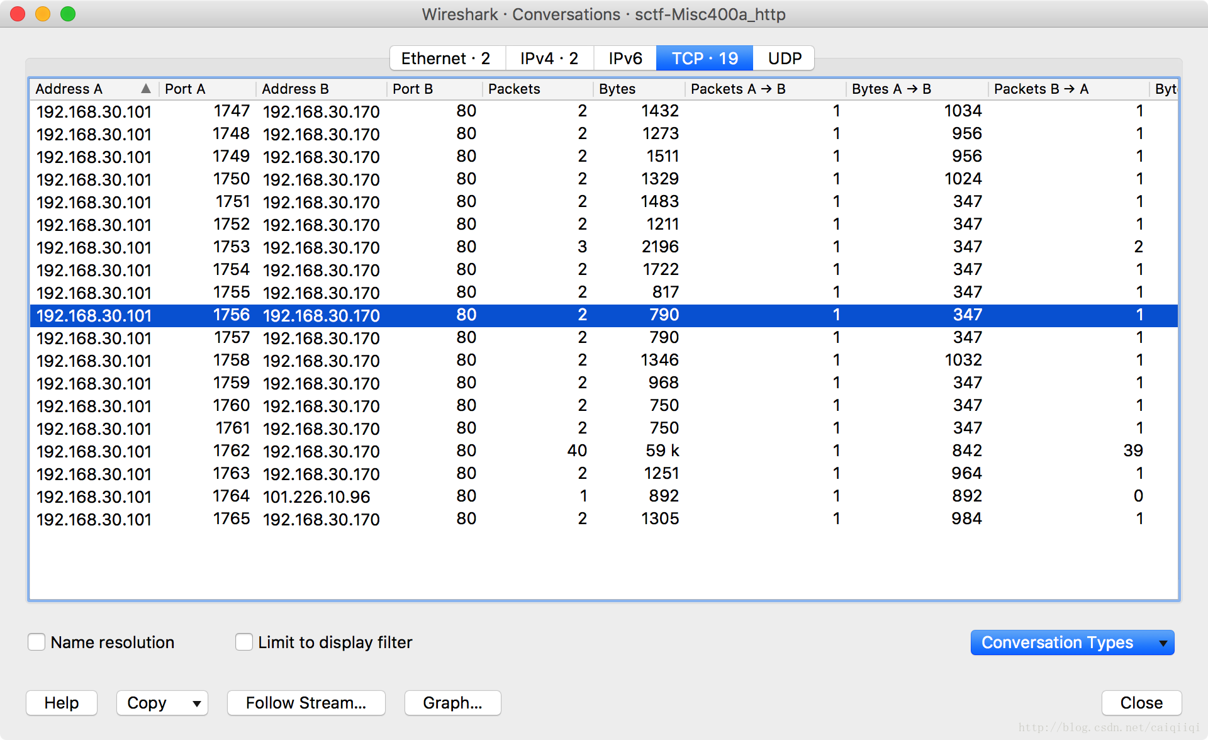The image size is (1208, 740).
Task: Sort by the Port B column header
Action: [435, 89]
